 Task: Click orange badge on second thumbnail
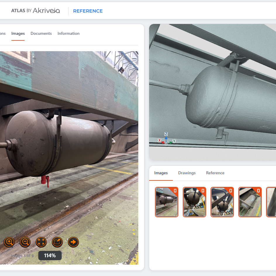(x=202, y=191)
